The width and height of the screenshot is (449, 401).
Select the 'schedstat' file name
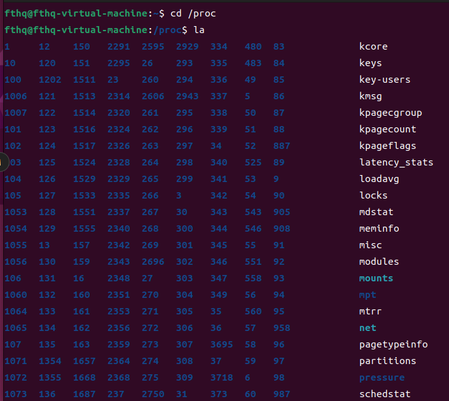385,394
